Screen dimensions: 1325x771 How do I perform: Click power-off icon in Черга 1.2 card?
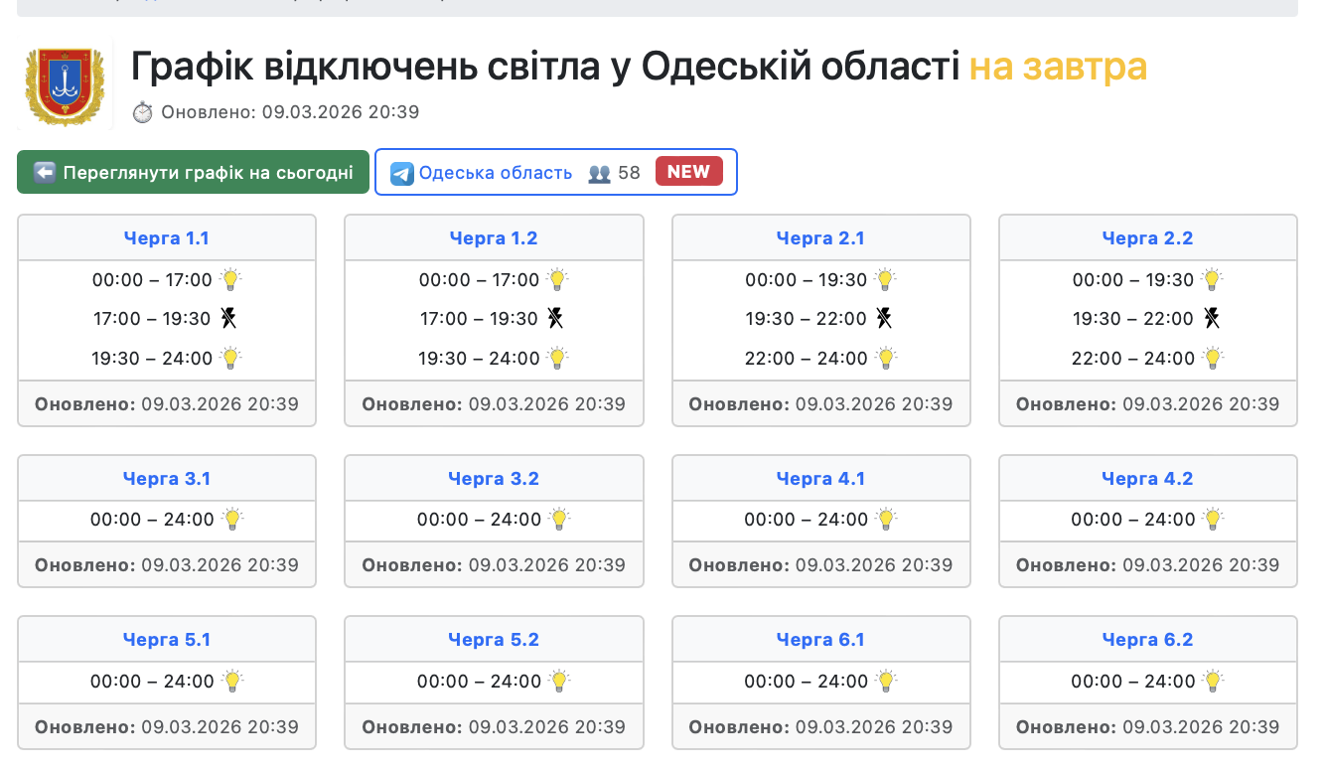[556, 318]
